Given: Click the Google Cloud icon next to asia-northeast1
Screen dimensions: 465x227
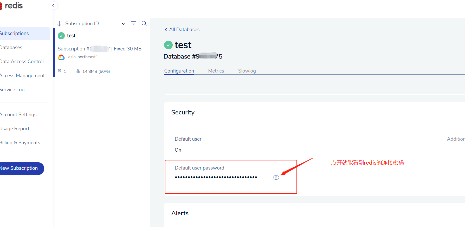Looking at the screenshot, I should tap(61, 57).
